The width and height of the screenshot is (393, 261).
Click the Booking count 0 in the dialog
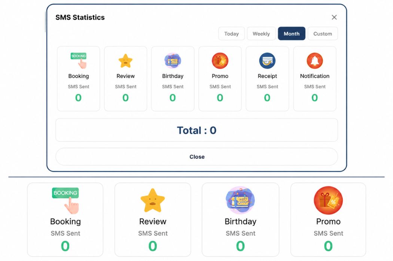[79, 97]
